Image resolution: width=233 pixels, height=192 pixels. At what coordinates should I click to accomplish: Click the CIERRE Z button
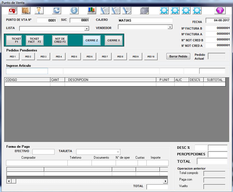coord(92,40)
